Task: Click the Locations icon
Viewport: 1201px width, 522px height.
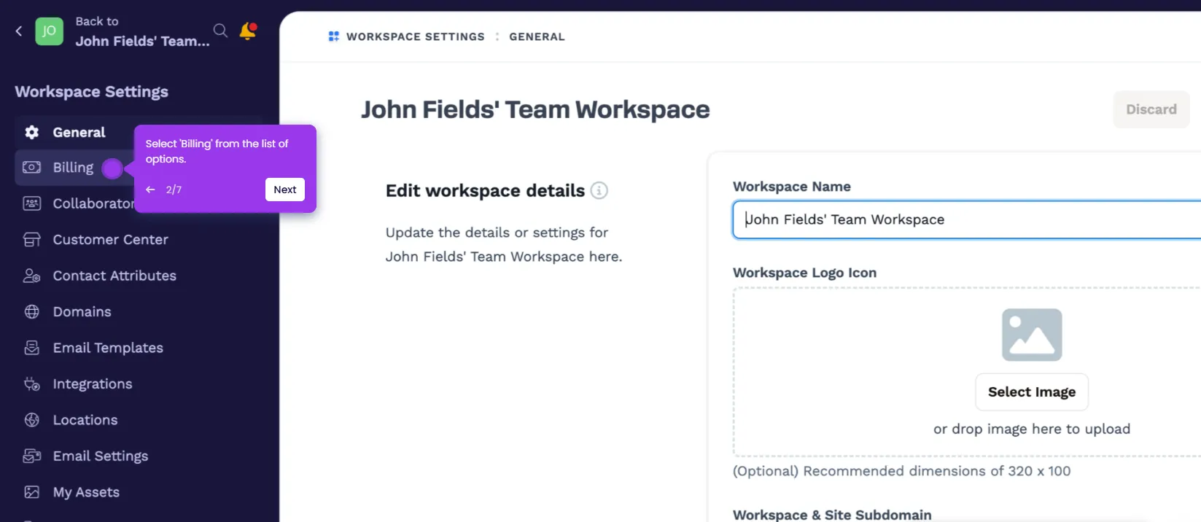Action: coord(32,420)
